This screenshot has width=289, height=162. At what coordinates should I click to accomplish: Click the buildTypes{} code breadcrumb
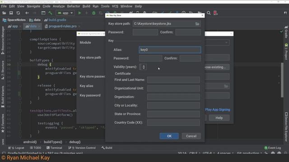[x=53, y=142]
